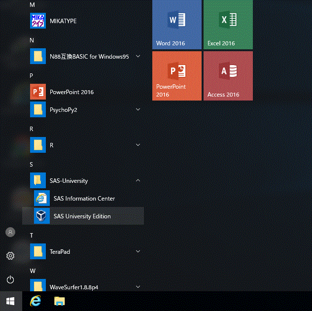The image size is (312, 311).
Task: Open Settings gear icon
Action: [10, 256]
